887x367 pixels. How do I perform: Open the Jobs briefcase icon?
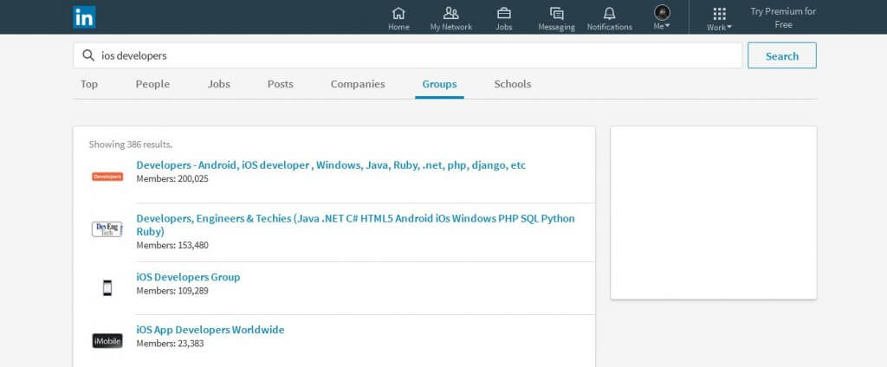pos(503,13)
